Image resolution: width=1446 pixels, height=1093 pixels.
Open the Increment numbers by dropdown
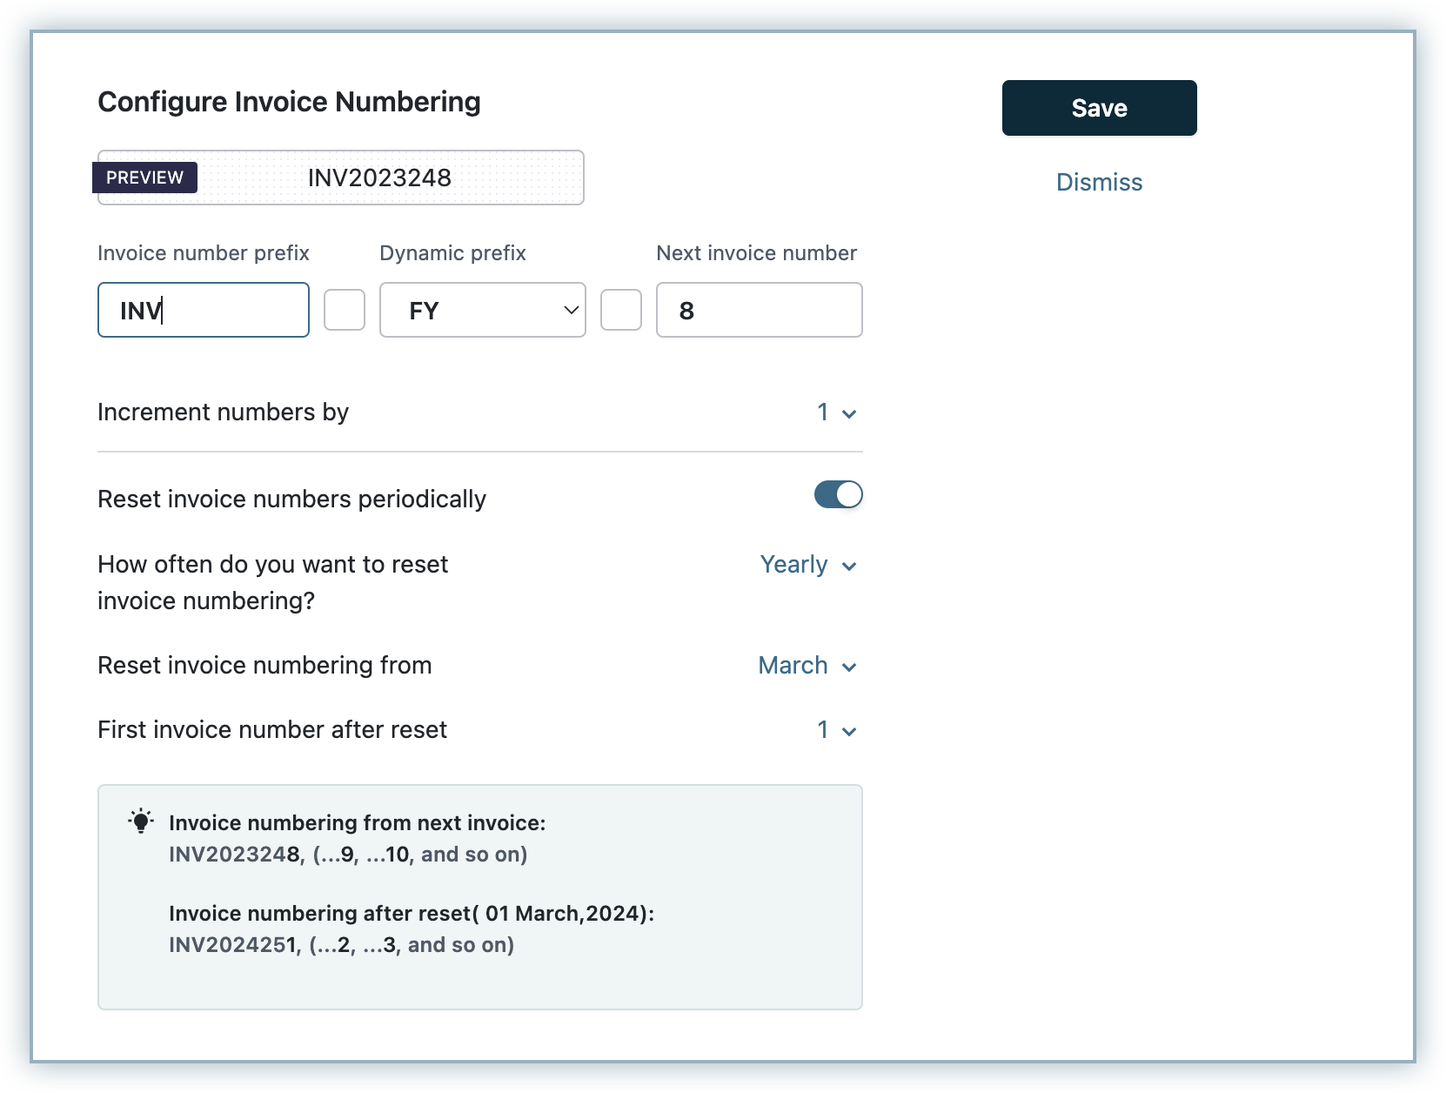click(836, 412)
